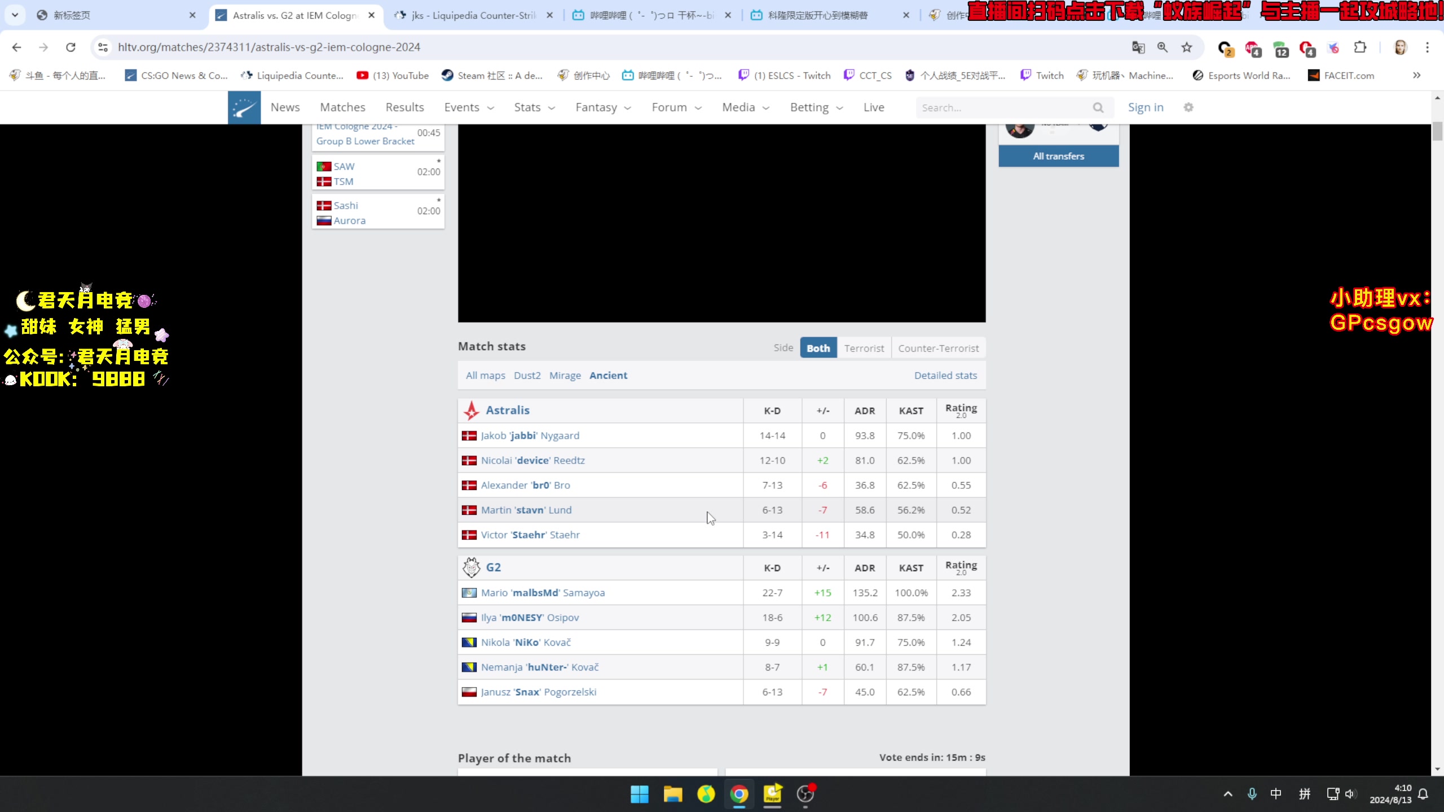1444x812 pixels.
Task: Open the Sashi vs Aurora match
Action: (378, 213)
